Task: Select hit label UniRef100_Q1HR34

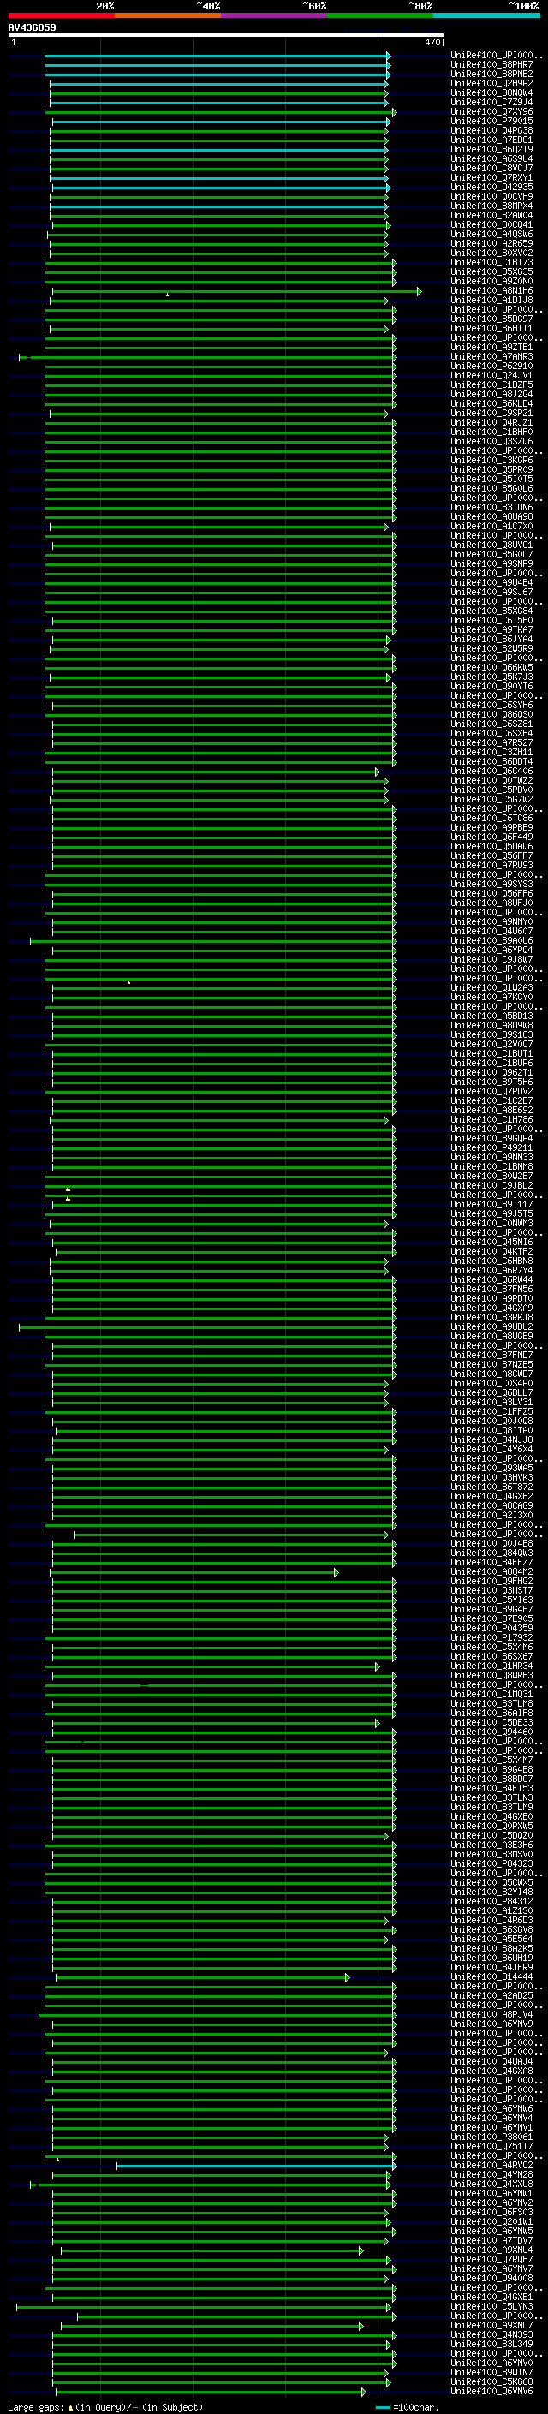Action: [491, 1666]
